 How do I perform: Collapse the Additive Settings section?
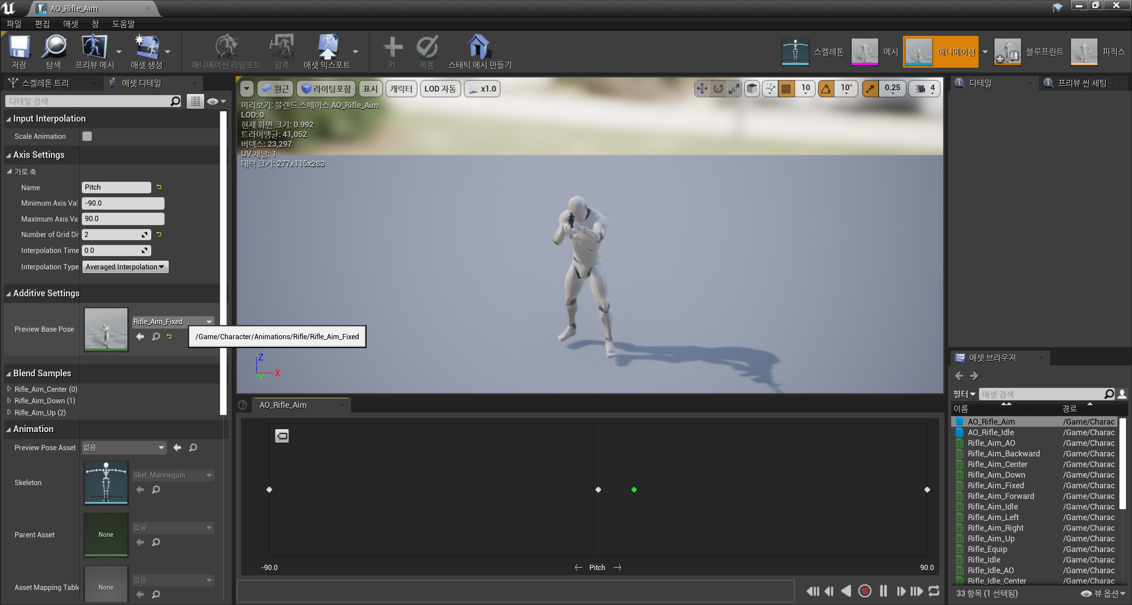pos(8,294)
